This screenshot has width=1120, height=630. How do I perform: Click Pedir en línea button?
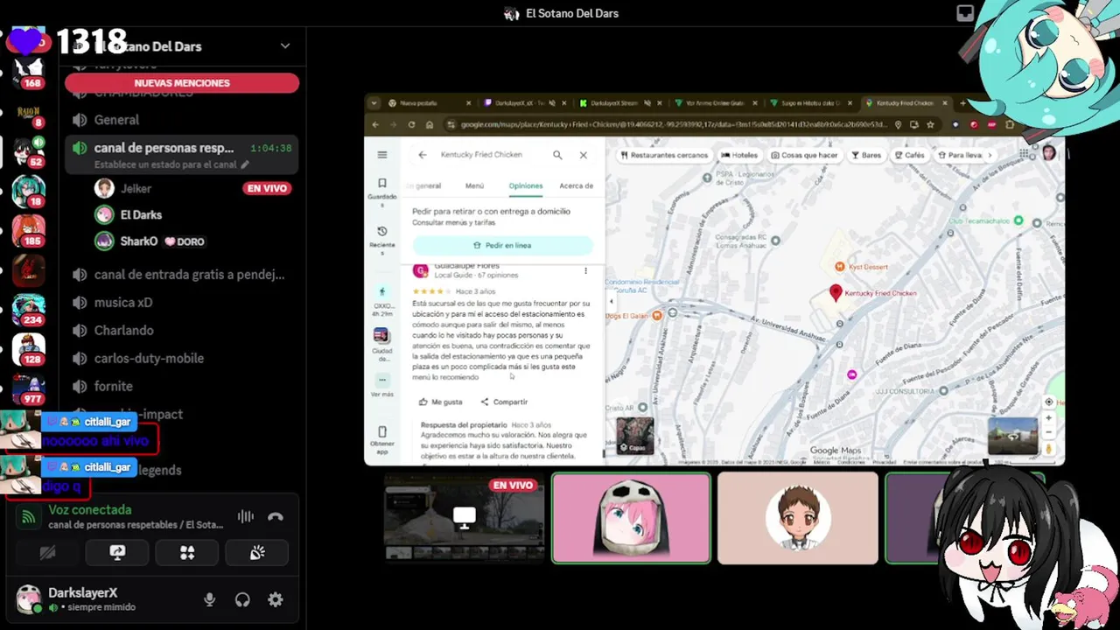tap(502, 246)
